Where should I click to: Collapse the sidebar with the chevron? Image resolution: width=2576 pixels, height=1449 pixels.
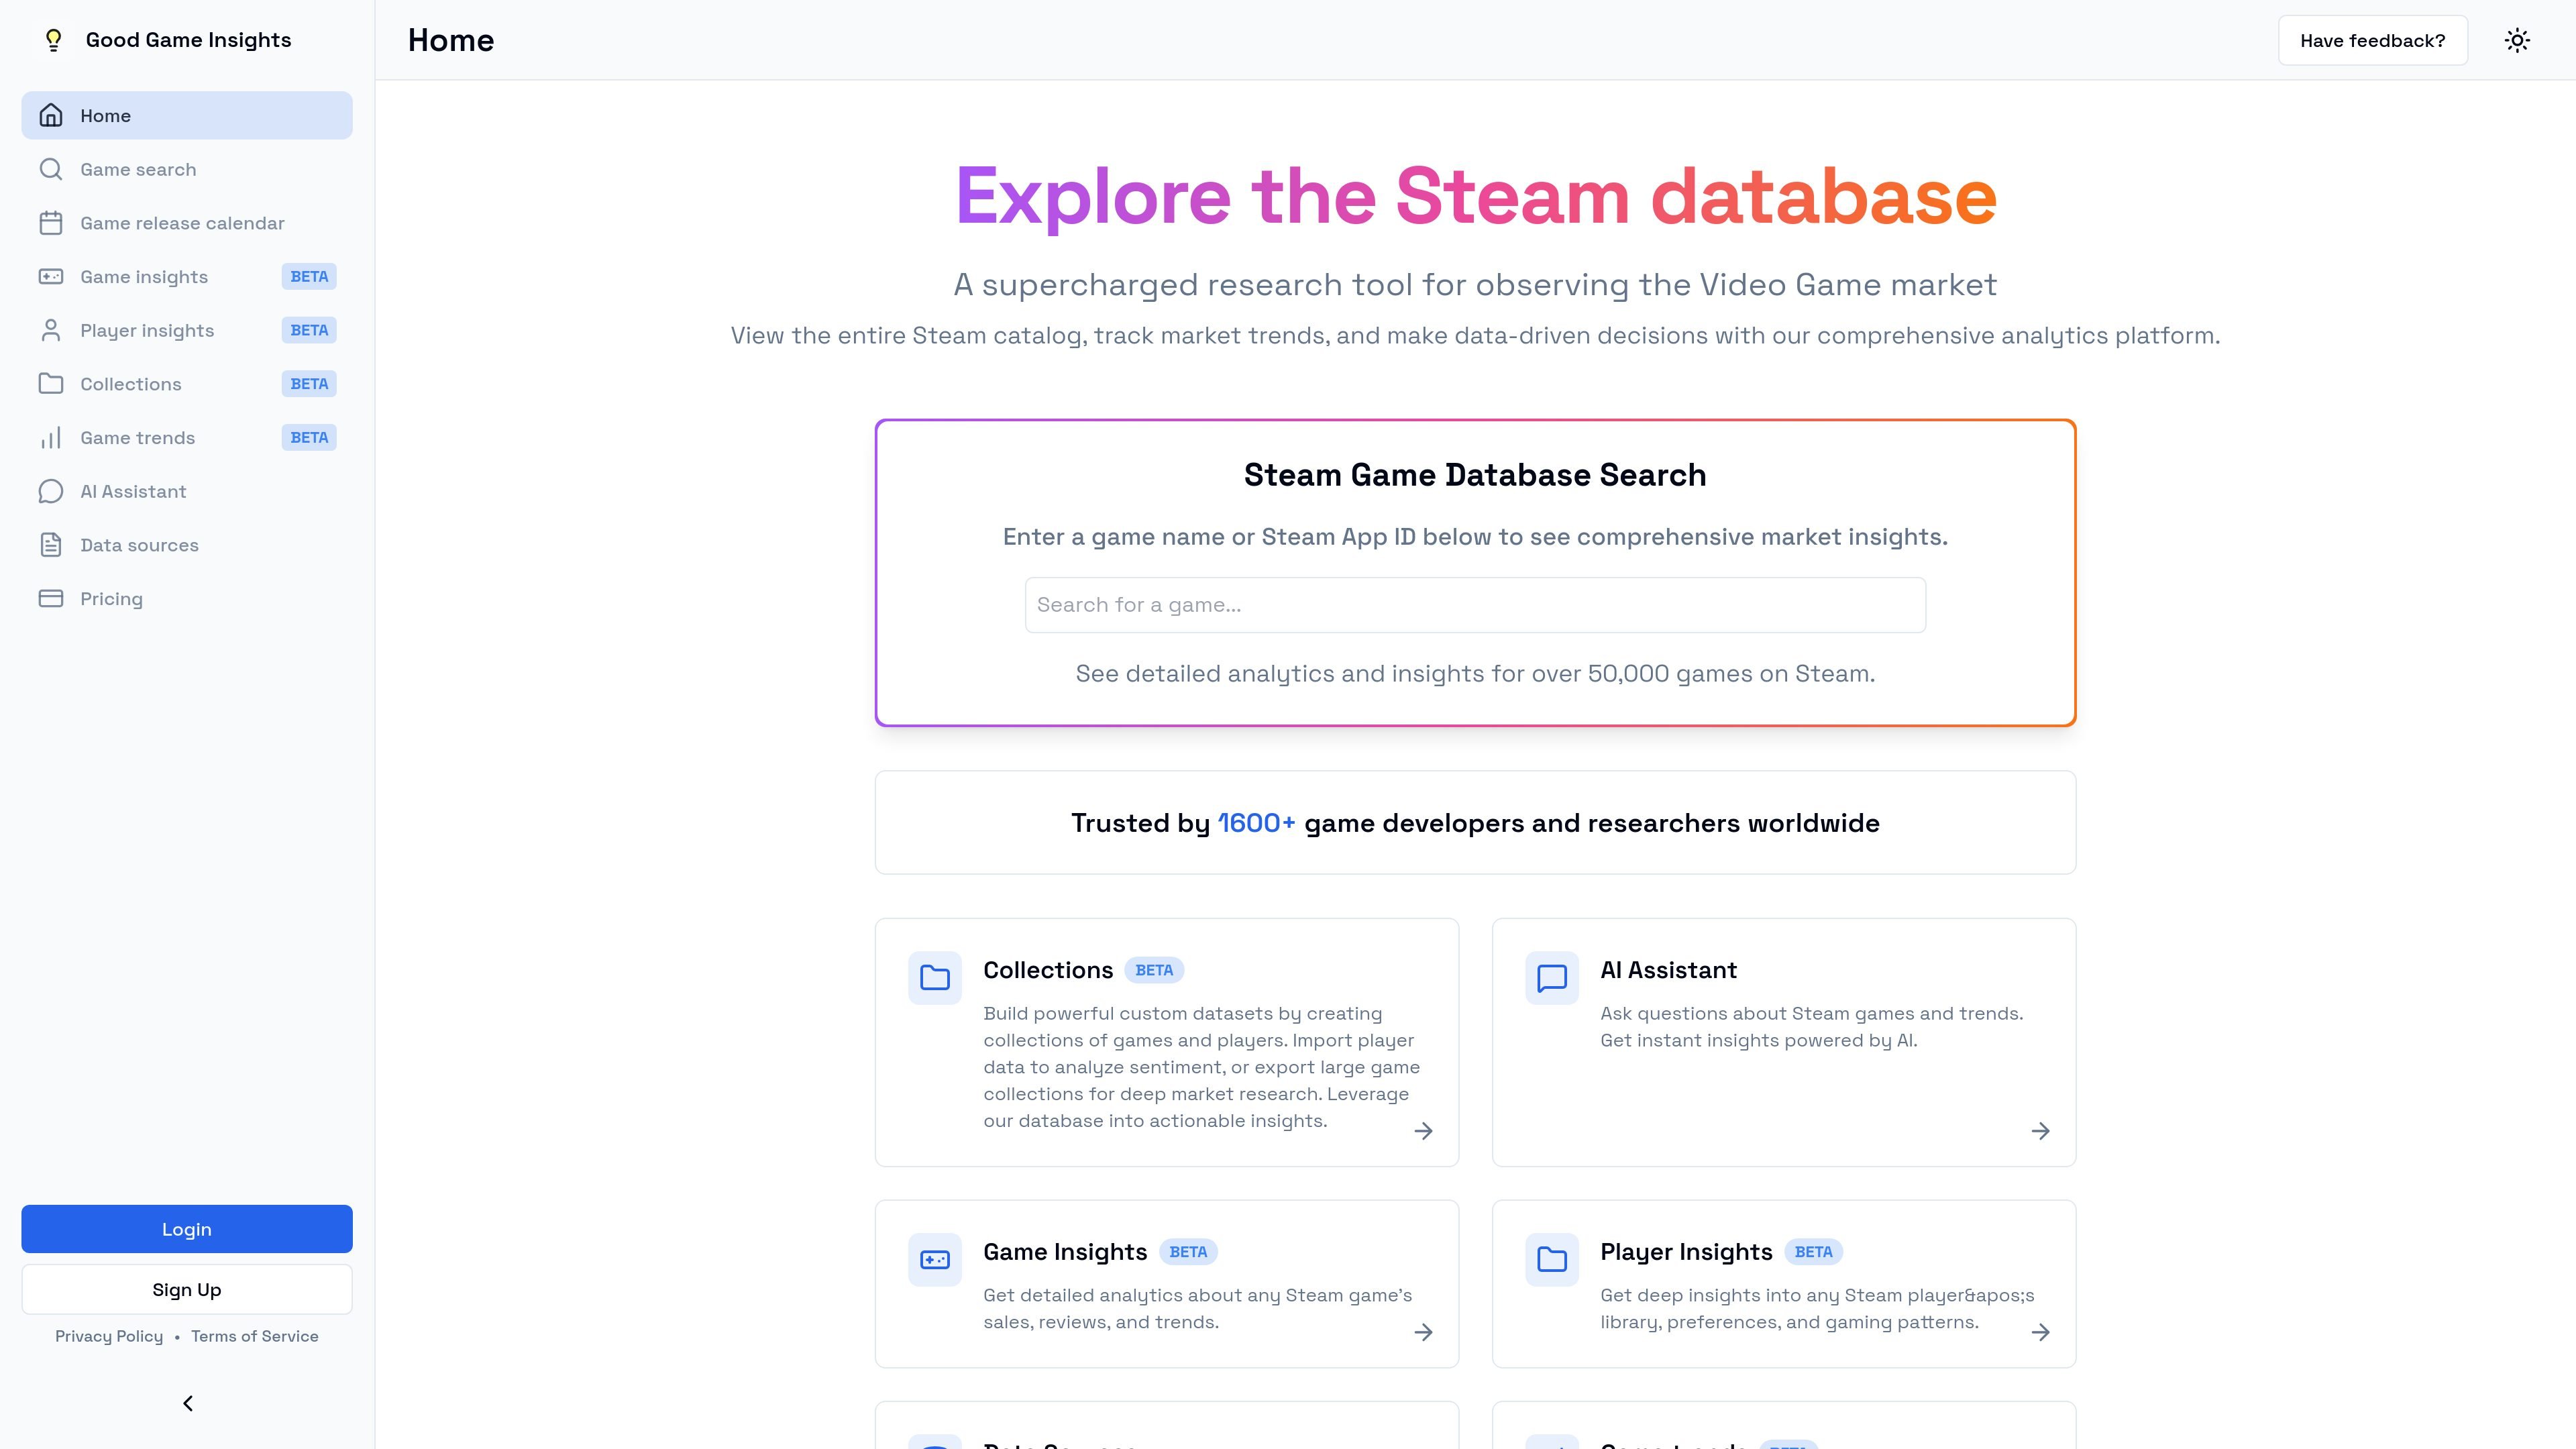tap(187, 1403)
